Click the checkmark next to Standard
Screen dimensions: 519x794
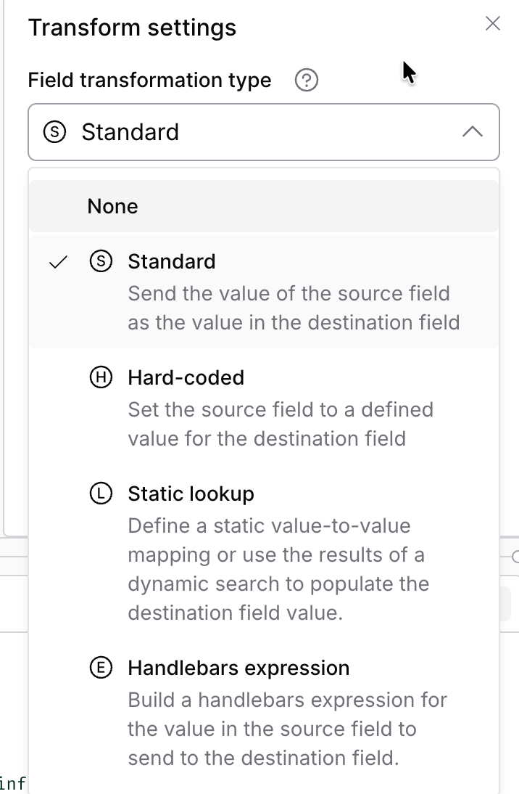coord(58,262)
